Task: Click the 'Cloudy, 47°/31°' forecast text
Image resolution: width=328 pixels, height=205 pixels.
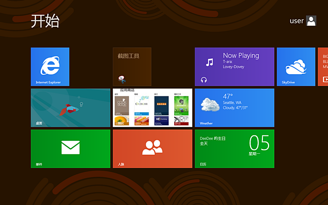Action: click(235, 108)
